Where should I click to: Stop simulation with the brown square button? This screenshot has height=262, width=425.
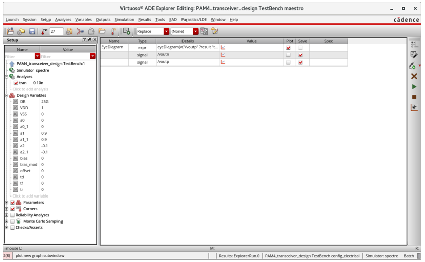tap(414, 97)
